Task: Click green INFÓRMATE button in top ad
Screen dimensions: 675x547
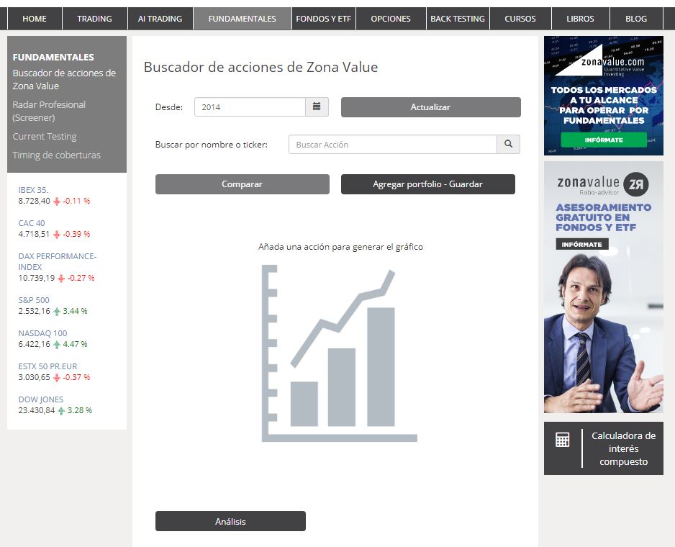Action: [x=604, y=140]
